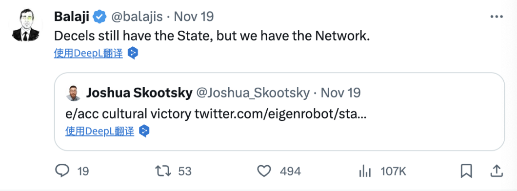Click the Joshua Skootsky name
517x191 pixels.
tap(139, 93)
